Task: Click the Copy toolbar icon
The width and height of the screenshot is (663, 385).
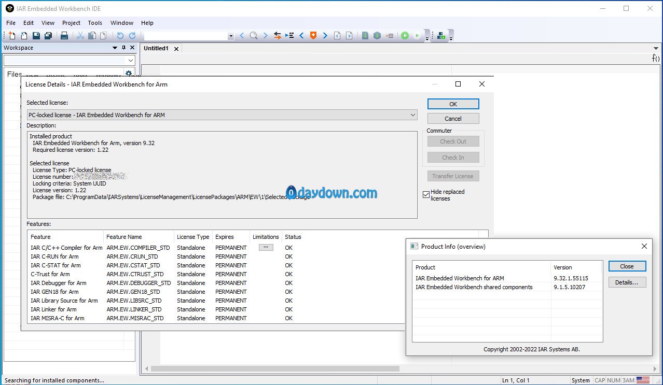Action: pyautogui.click(x=92, y=36)
